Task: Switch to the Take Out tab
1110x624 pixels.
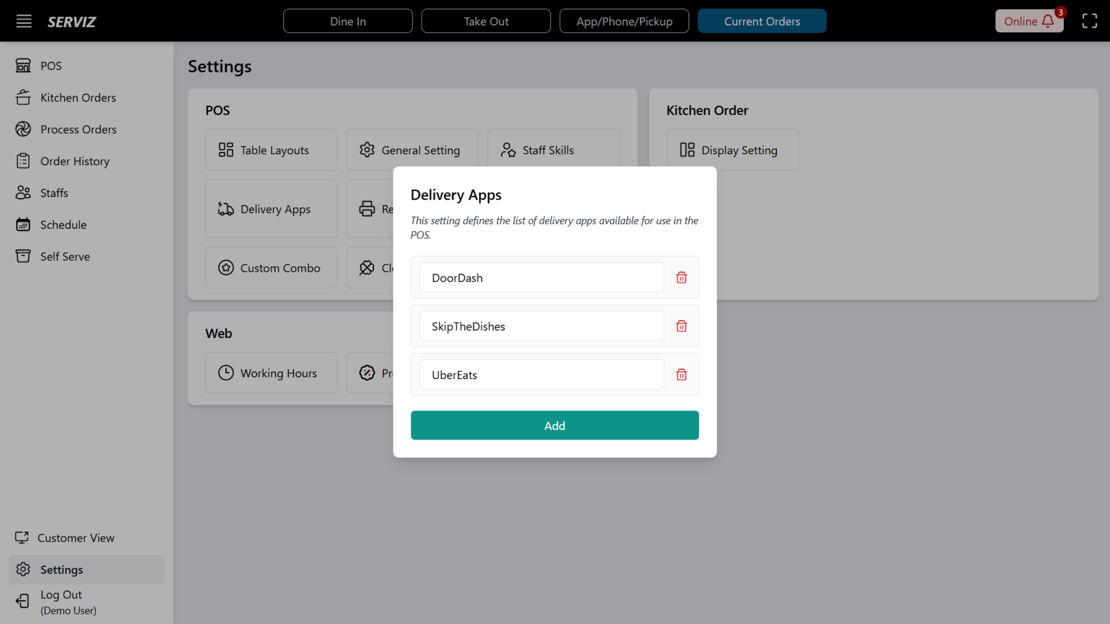Action: pyautogui.click(x=486, y=21)
